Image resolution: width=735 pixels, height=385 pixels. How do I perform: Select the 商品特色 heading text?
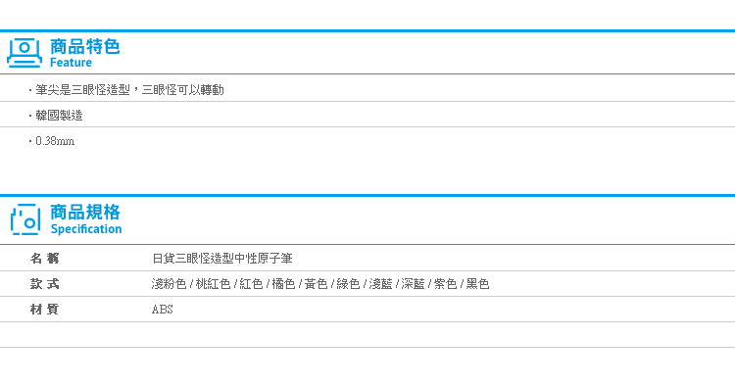tap(85, 47)
